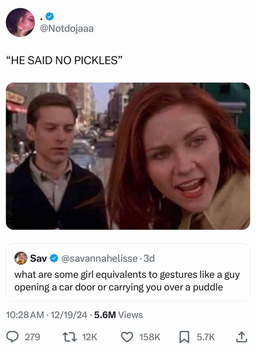Like the tweet with heart icon
The height and width of the screenshot is (353, 256).
click(x=127, y=337)
